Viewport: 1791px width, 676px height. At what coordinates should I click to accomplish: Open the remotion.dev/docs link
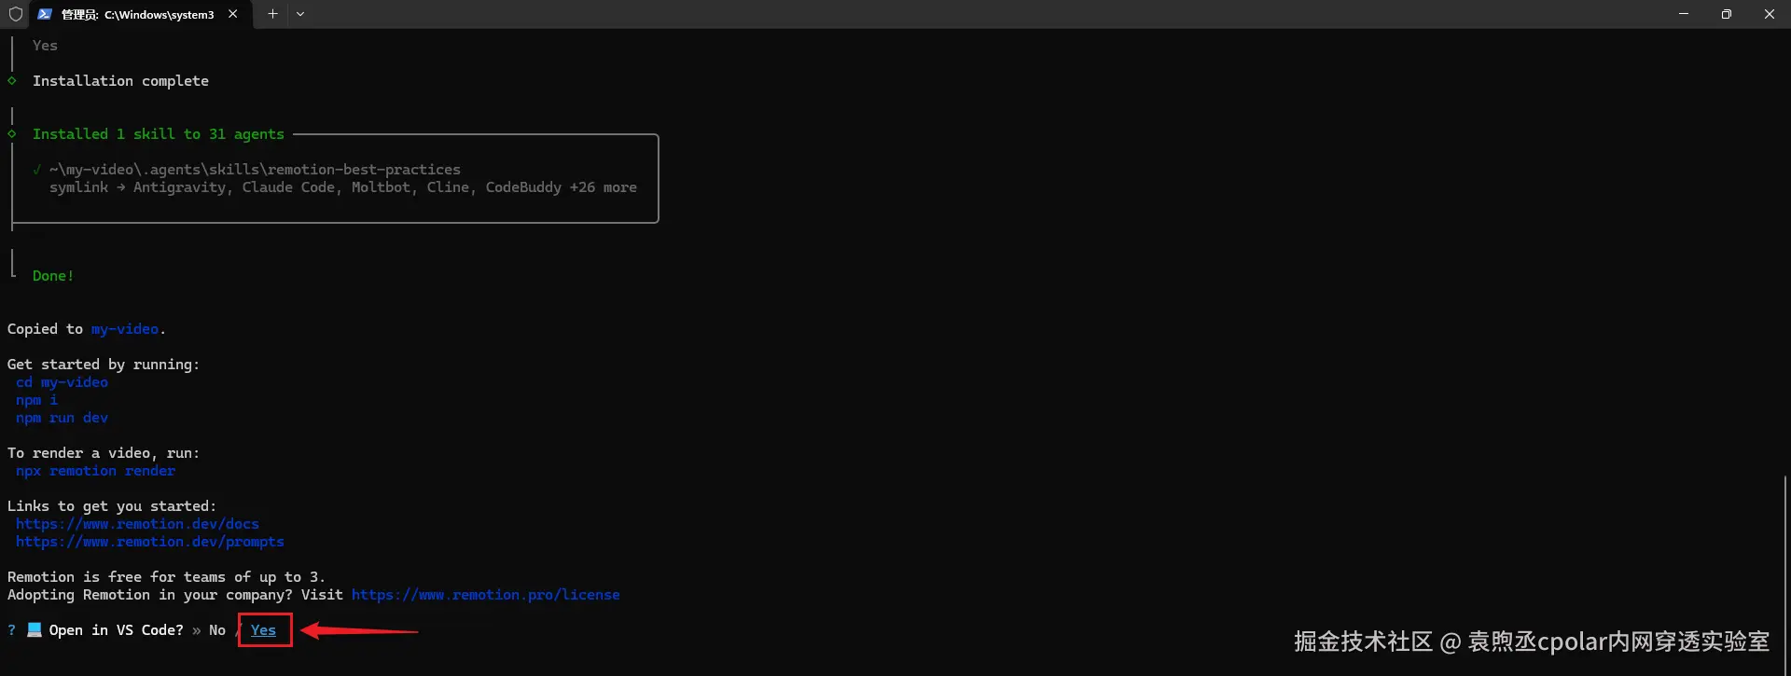click(137, 524)
